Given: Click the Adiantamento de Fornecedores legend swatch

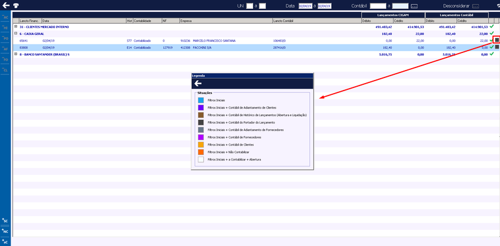Looking at the screenshot, I should pyautogui.click(x=201, y=130).
